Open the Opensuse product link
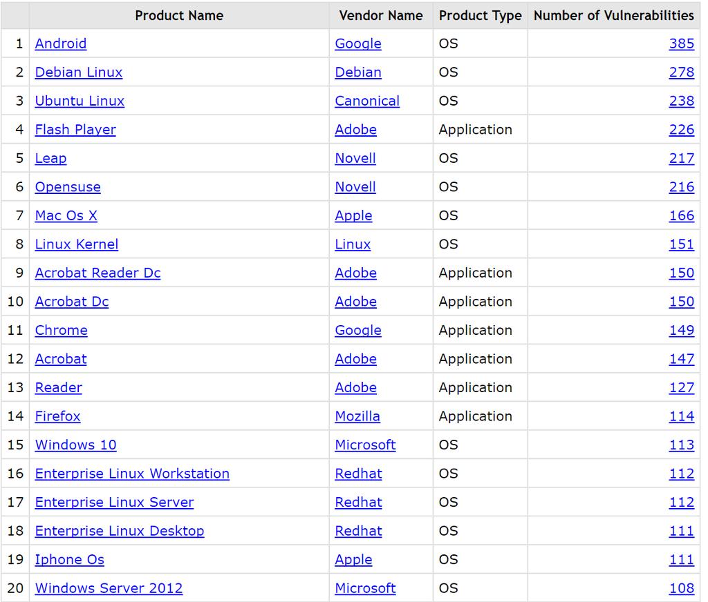708x602 pixels. tap(68, 187)
